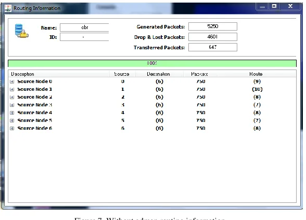Click source value 2 in Source Node 2 row

[x=123, y=97]
